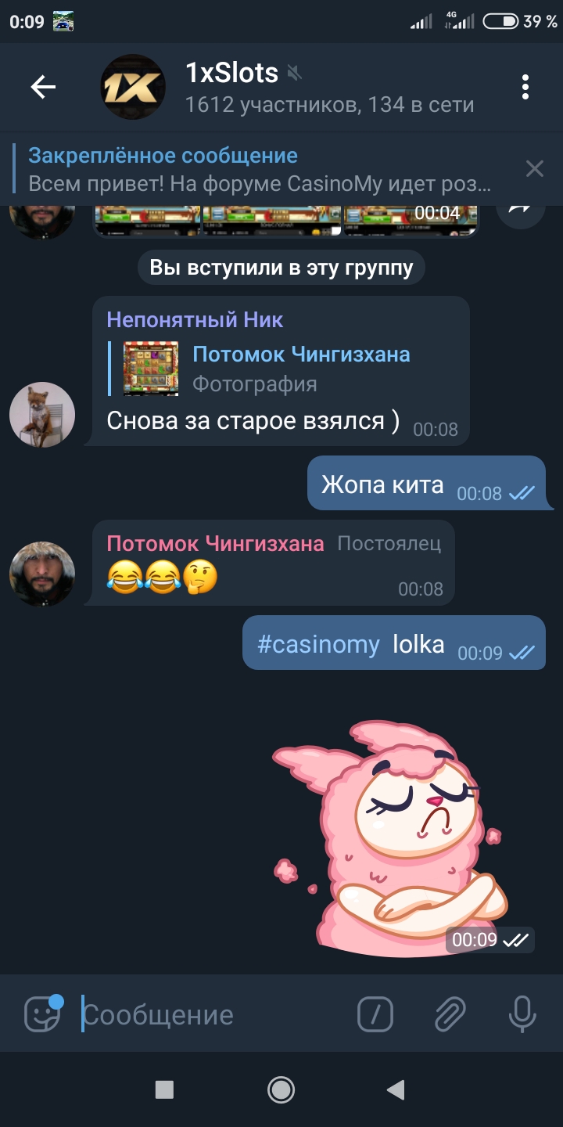Image resolution: width=563 pixels, height=1127 pixels.
Task: Open the three-dot chat options menu
Action: point(525,87)
